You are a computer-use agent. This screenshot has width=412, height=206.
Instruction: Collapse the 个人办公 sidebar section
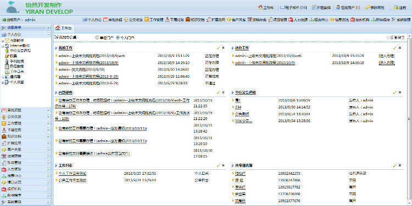[48, 35]
